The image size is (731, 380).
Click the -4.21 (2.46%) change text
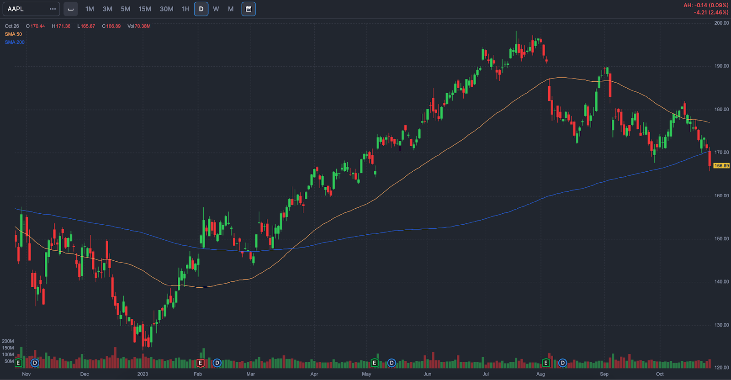(x=711, y=12)
